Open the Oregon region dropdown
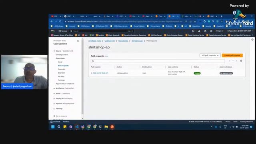Screen dimensions: 256x144 coord(220,31)
